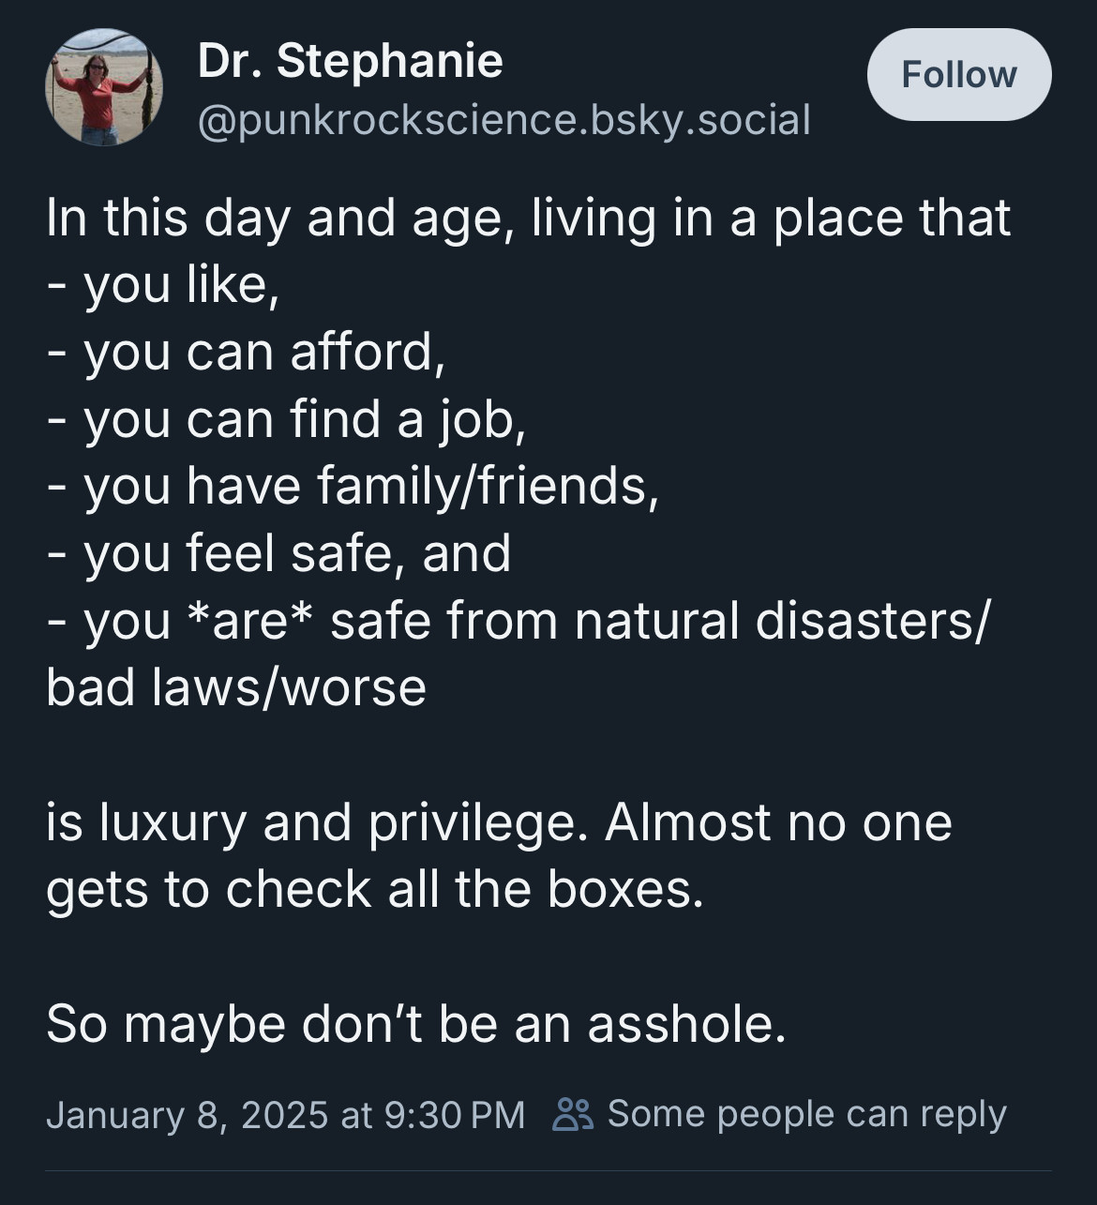Click the "- you like," line
The width and height of the screenshot is (1097, 1205).
163,285
